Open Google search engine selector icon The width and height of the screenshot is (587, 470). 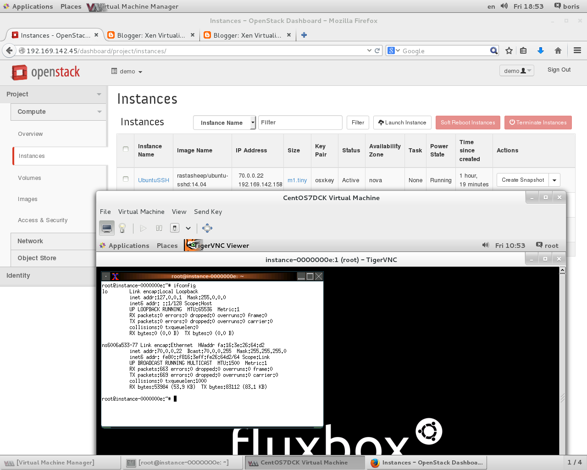click(x=393, y=51)
